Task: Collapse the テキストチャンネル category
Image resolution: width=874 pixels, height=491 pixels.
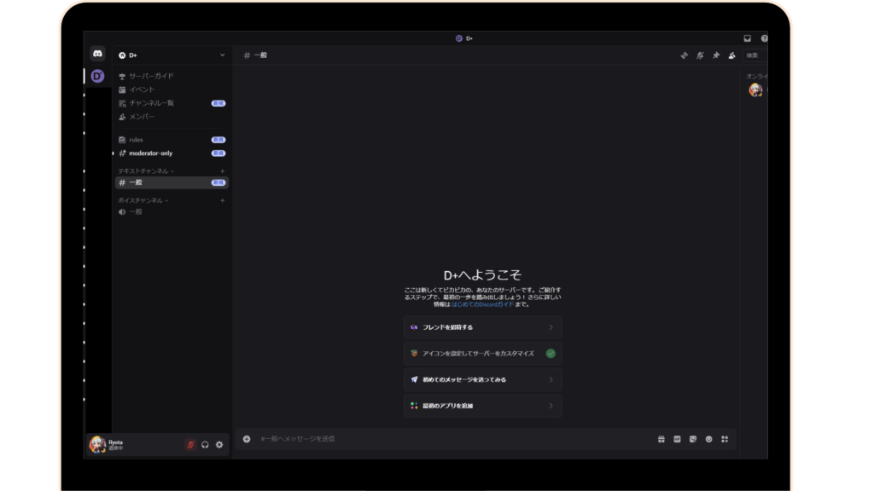Action: pos(145,170)
